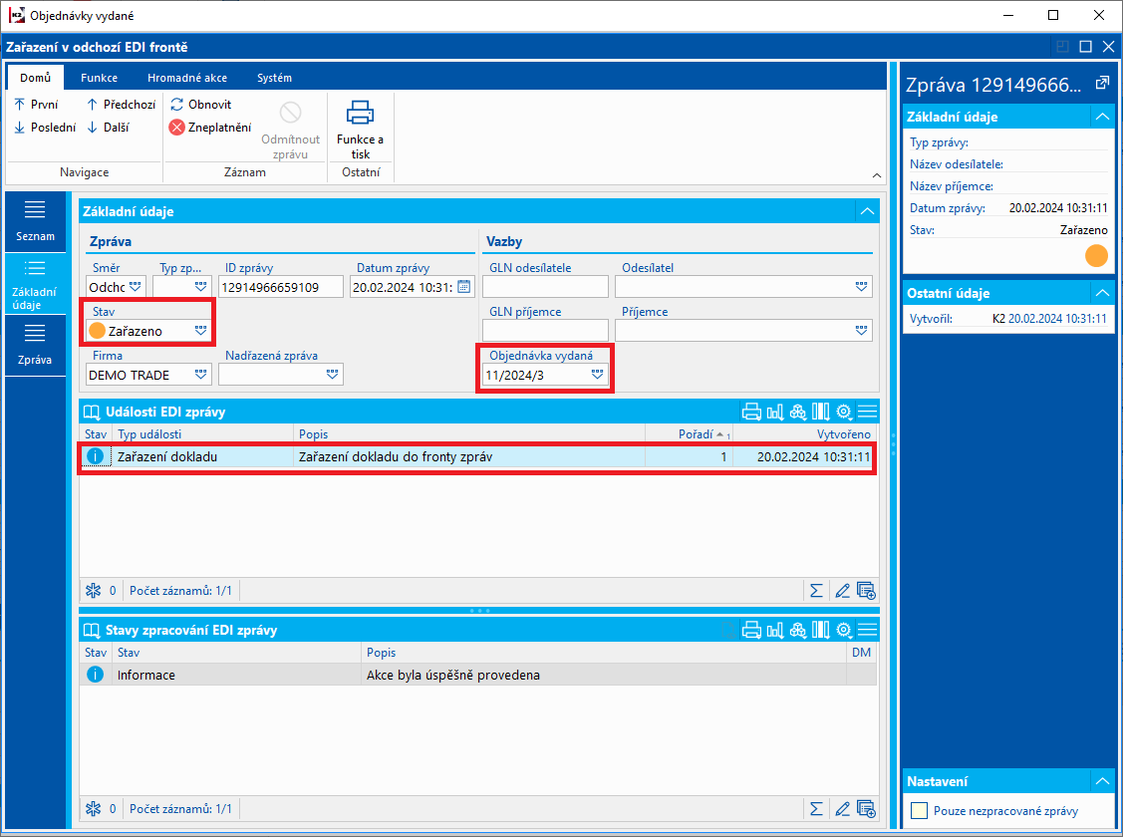
Task: Click snowflake filter icon under Události table
Action: [x=93, y=591]
